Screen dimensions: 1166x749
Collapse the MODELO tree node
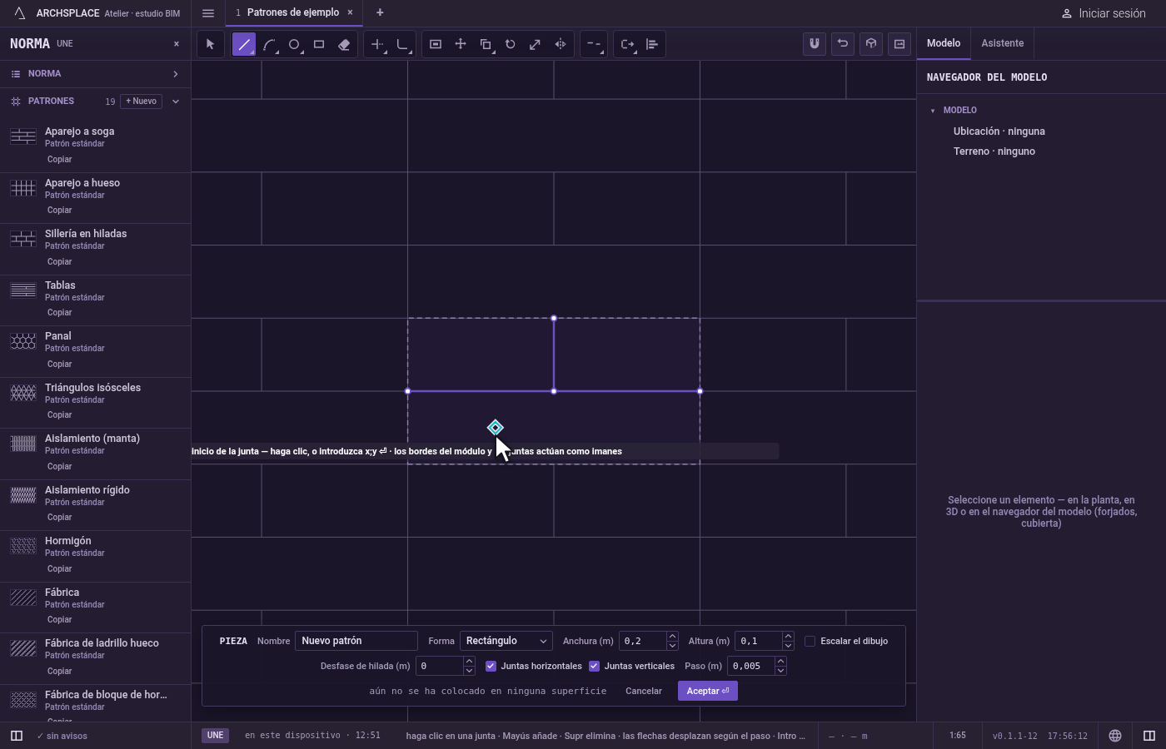tap(933, 111)
